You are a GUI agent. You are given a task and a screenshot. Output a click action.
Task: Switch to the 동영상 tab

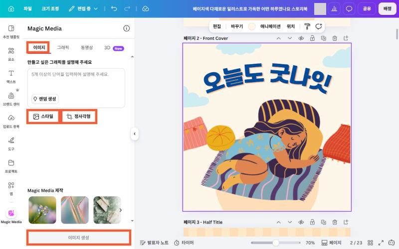point(87,47)
